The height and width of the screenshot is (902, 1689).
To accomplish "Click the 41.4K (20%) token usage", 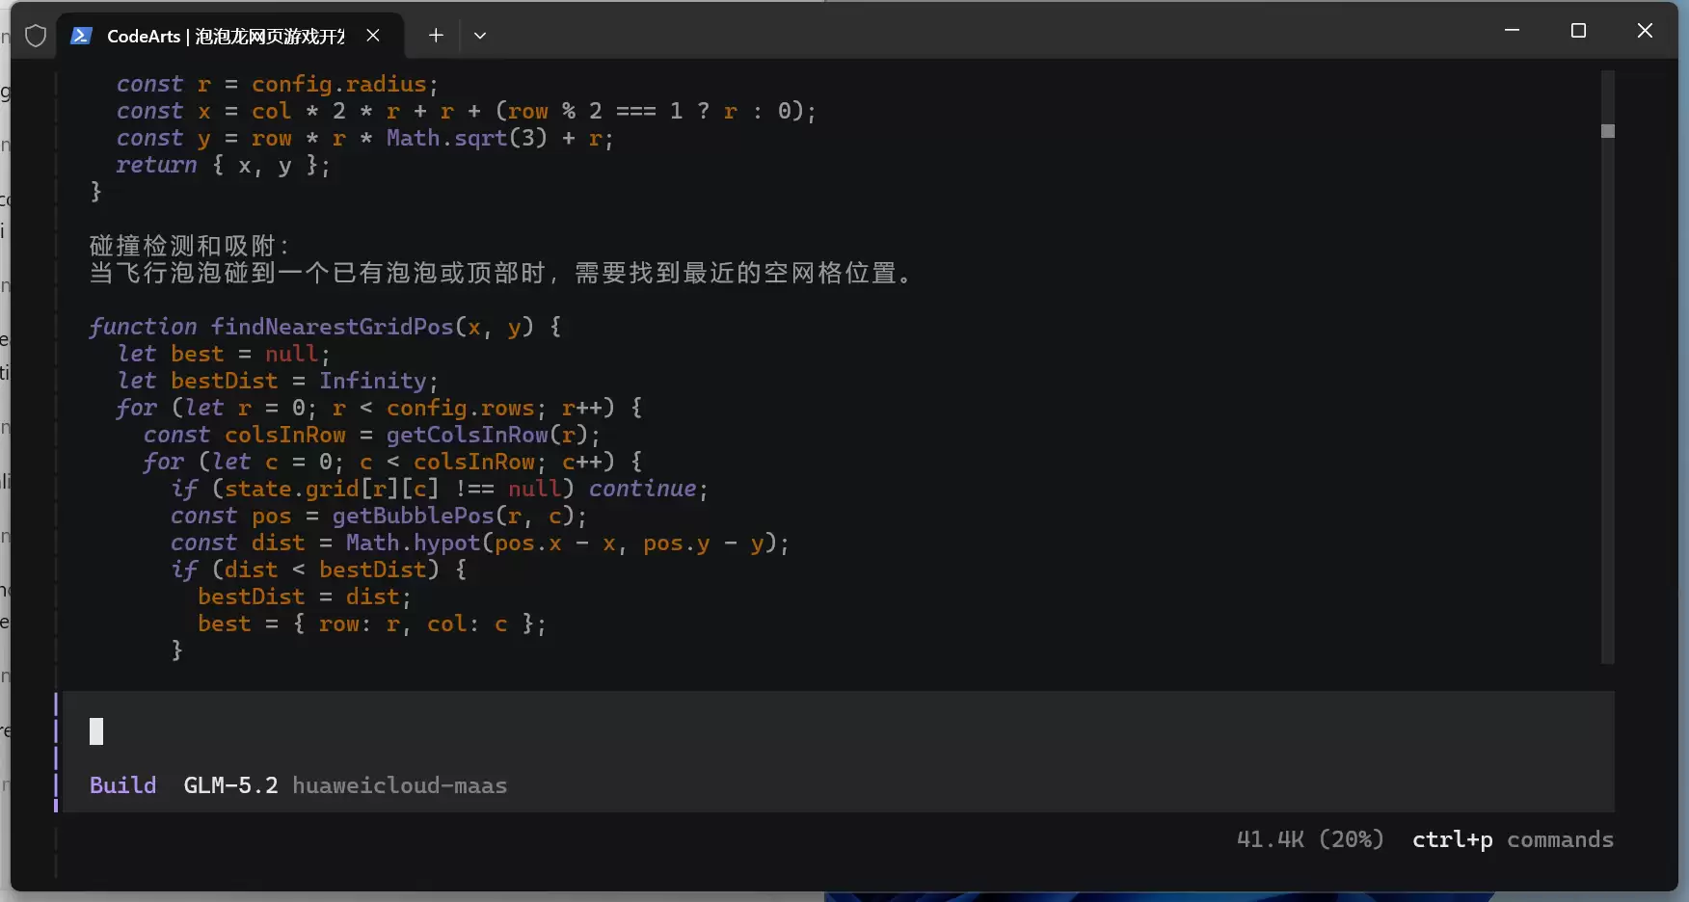I will pyautogui.click(x=1310, y=839).
